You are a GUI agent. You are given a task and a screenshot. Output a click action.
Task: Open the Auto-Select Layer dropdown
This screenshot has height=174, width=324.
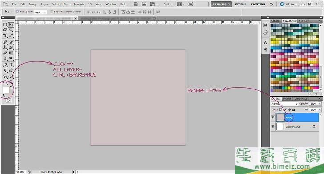coord(40,12)
